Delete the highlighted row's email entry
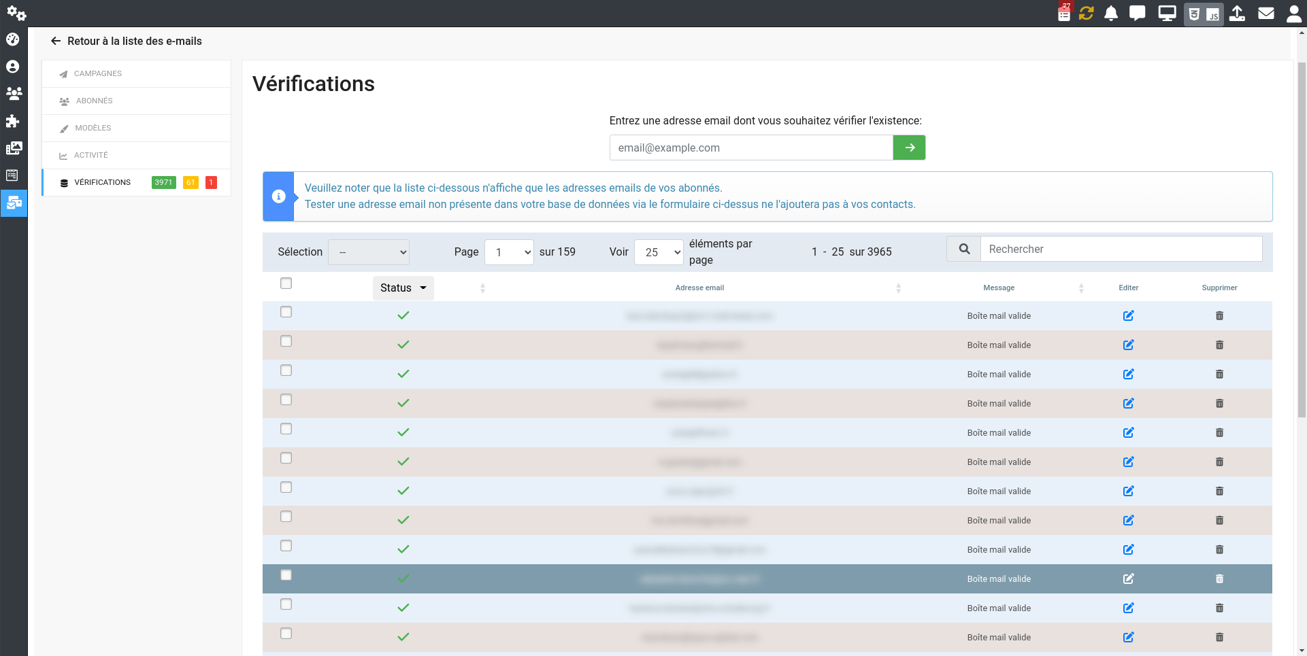 click(x=1219, y=579)
